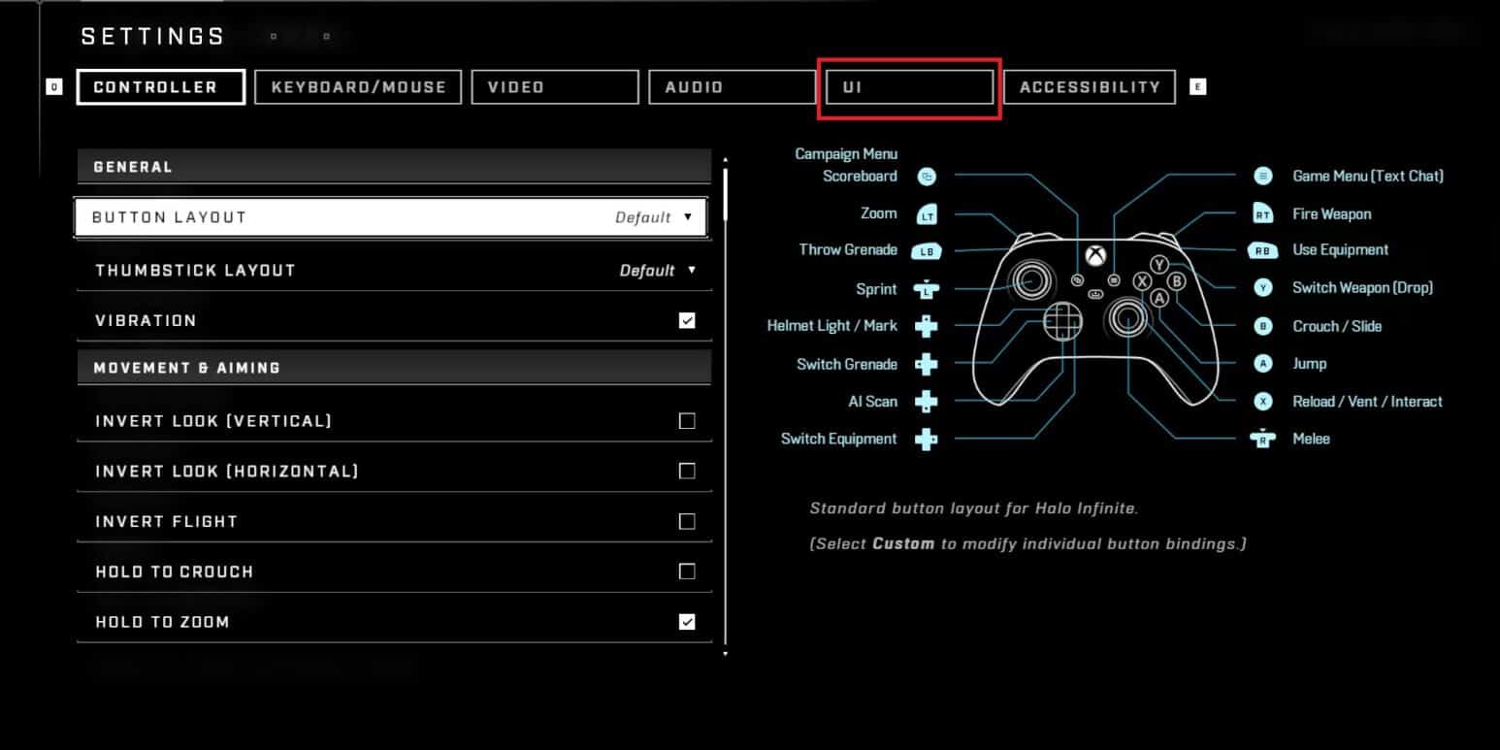Image resolution: width=1500 pixels, height=750 pixels.
Task: Open the Video settings tab
Action: pos(555,86)
